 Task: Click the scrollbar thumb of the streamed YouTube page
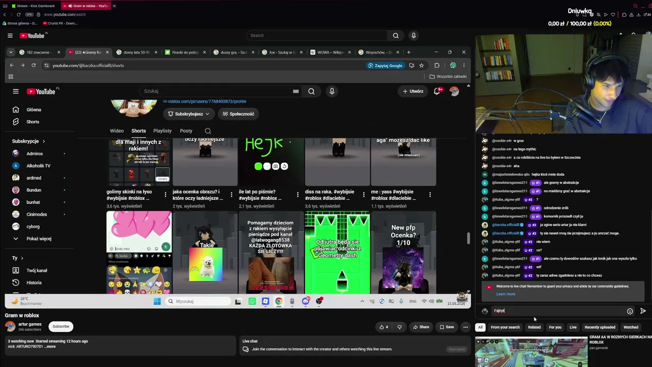click(469, 239)
